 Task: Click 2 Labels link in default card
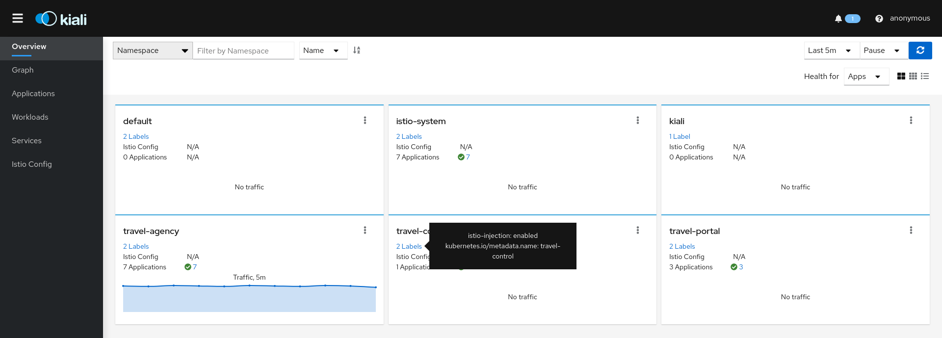click(x=136, y=136)
